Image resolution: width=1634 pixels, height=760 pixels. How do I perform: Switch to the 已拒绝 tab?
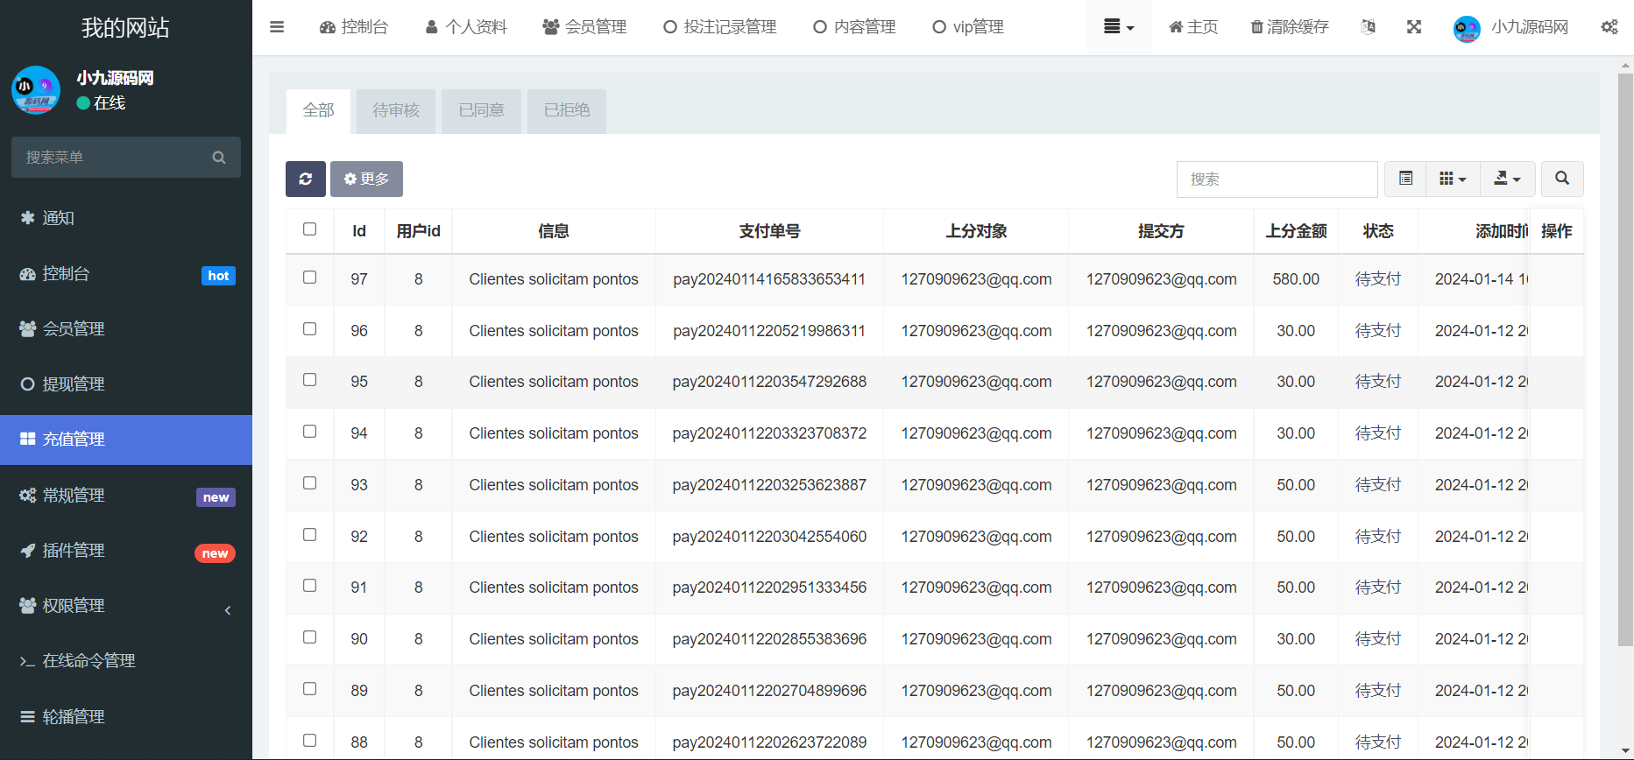coord(567,110)
